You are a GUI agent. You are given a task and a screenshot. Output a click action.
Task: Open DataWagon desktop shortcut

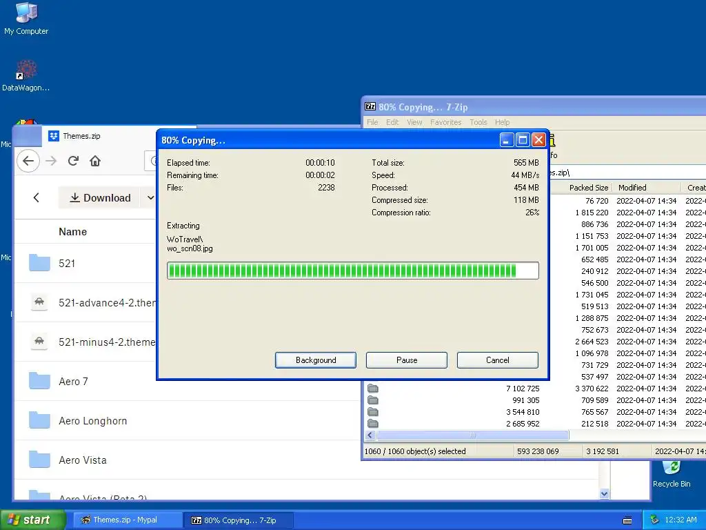pos(26,76)
